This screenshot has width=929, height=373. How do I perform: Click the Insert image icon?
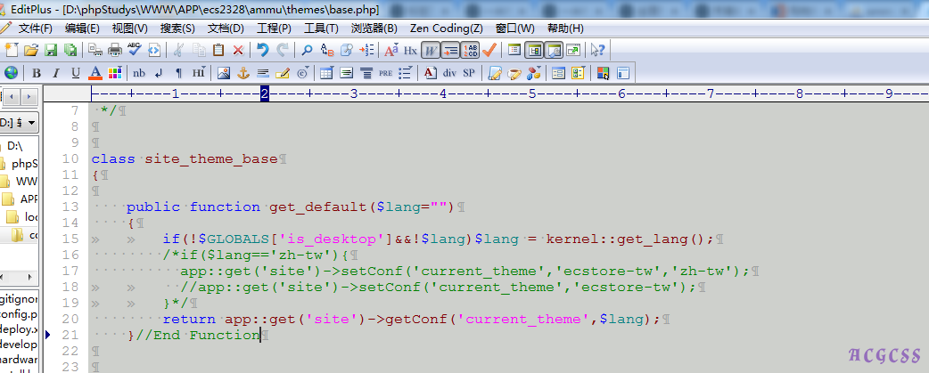tap(223, 73)
